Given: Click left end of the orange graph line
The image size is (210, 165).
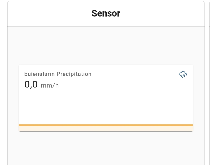Looking at the screenshot, I should (x=20, y=125).
